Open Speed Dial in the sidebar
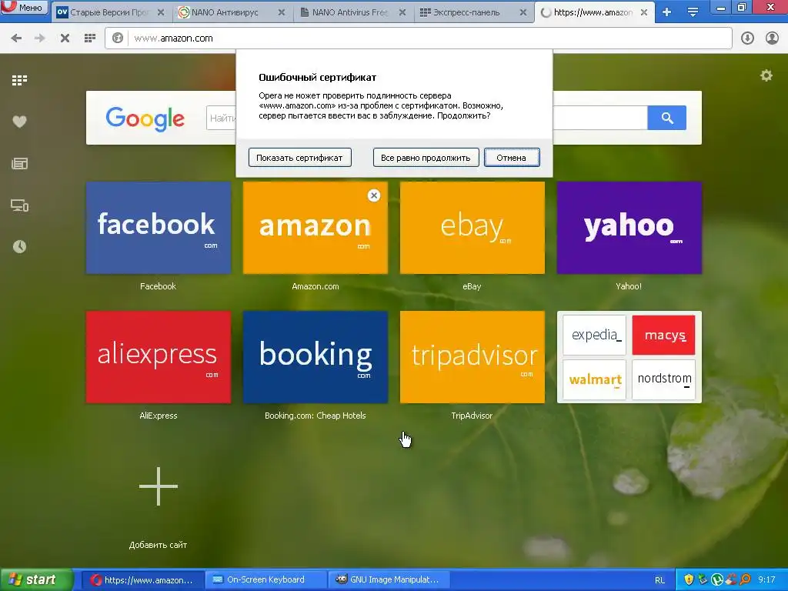This screenshot has width=788, height=591. pos(19,80)
